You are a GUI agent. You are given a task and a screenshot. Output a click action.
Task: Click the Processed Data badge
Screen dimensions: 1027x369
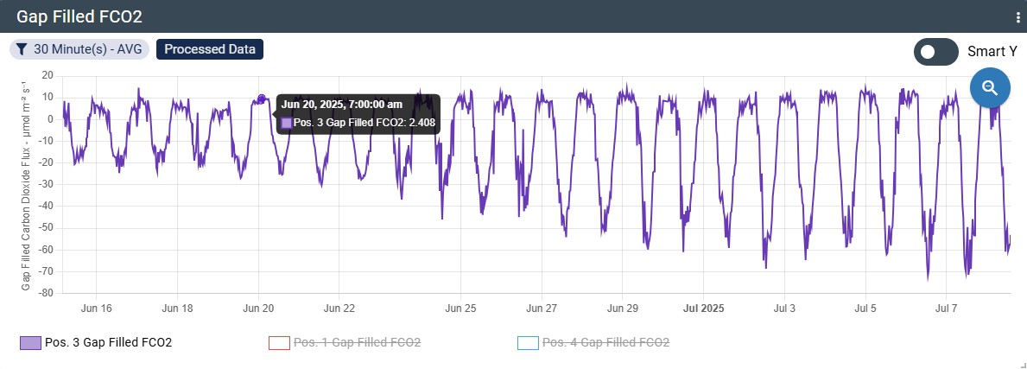[x=210, y=49]
